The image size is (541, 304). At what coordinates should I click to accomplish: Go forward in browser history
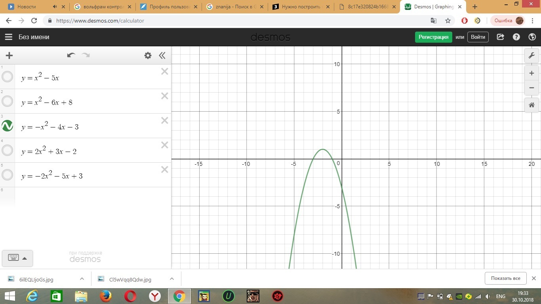21,21
